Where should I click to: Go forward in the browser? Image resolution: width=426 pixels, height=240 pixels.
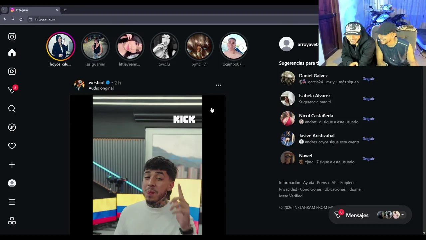click(13, 19)
